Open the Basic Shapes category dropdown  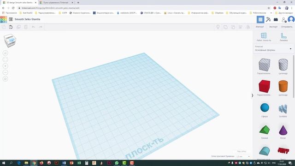tap(273, 49)
